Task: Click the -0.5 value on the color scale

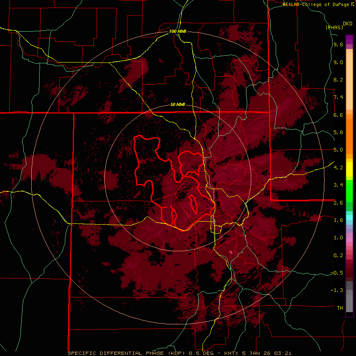Action: click(337, 273)
